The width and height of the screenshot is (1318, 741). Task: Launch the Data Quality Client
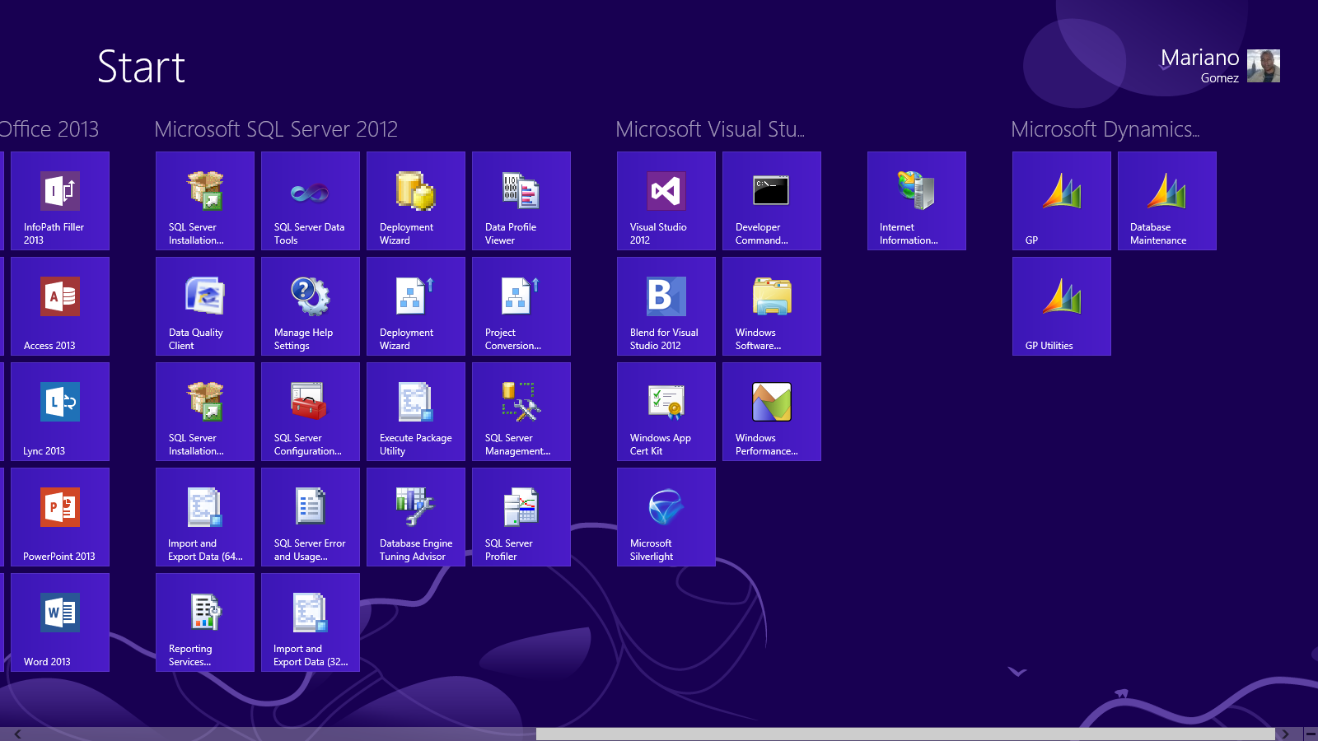204,306
